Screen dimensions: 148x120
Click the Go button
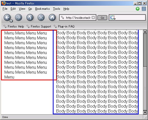coord(102,18)
